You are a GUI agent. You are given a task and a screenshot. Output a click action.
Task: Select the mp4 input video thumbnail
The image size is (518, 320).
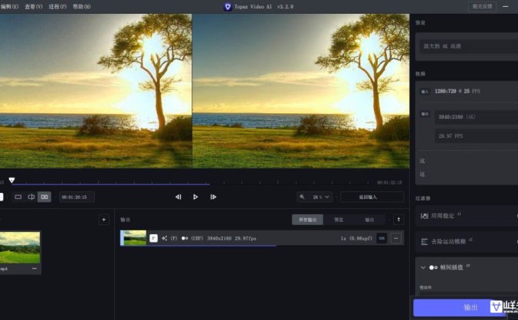[20, 247]
